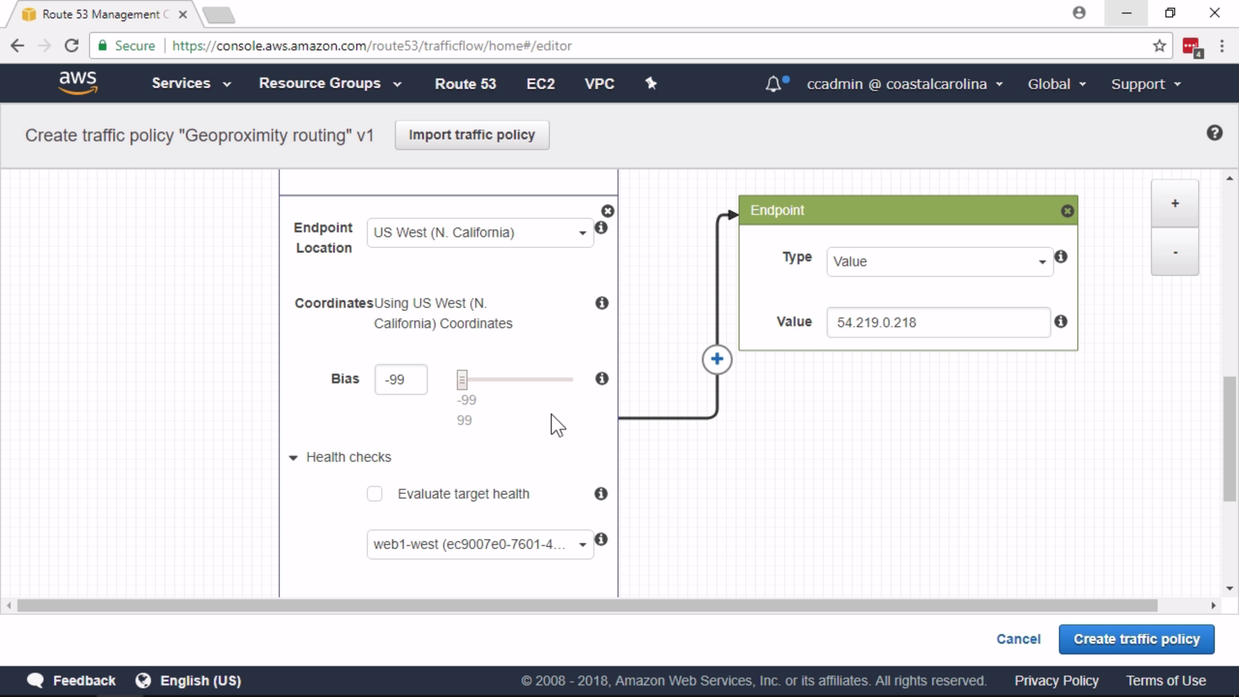1239x697 pixels.
Task: View secure site info padlock
Action: (103, 46)
